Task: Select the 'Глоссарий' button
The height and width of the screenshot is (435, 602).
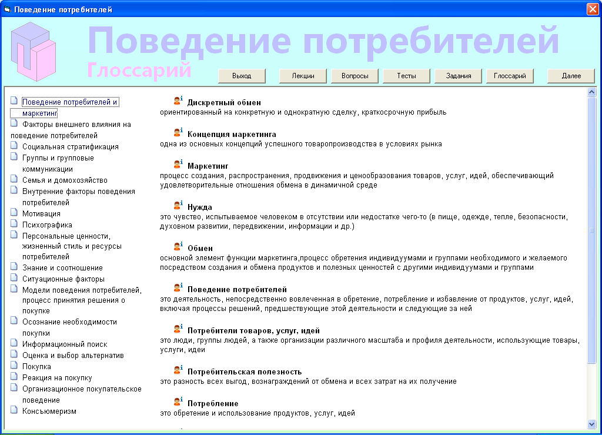Action: point(510,76)
